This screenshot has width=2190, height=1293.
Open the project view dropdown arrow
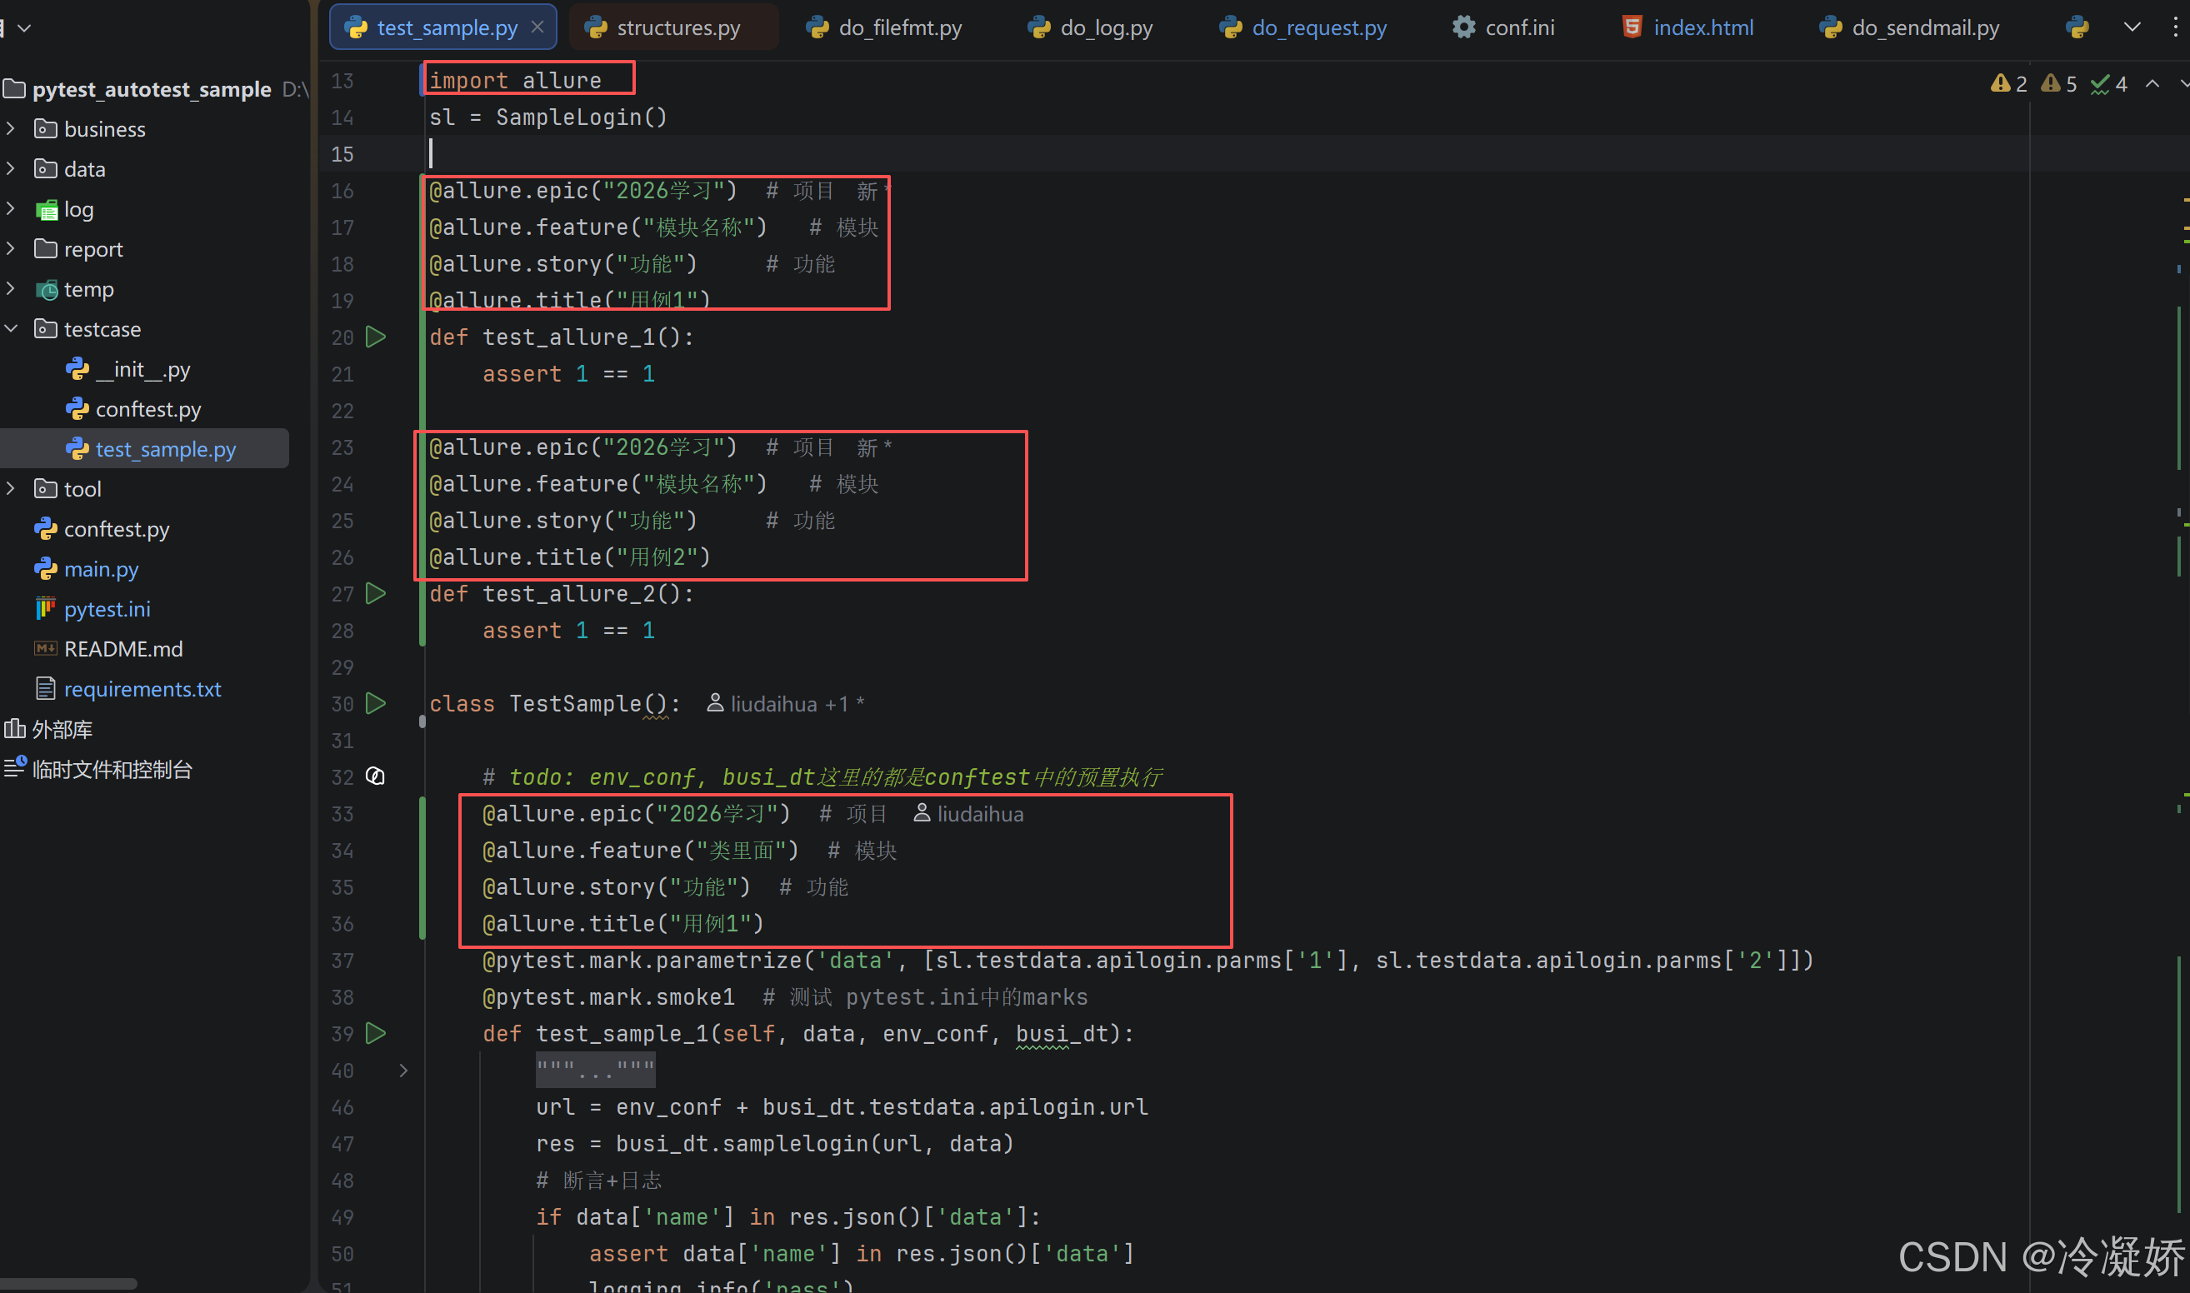tap(24, 27)
